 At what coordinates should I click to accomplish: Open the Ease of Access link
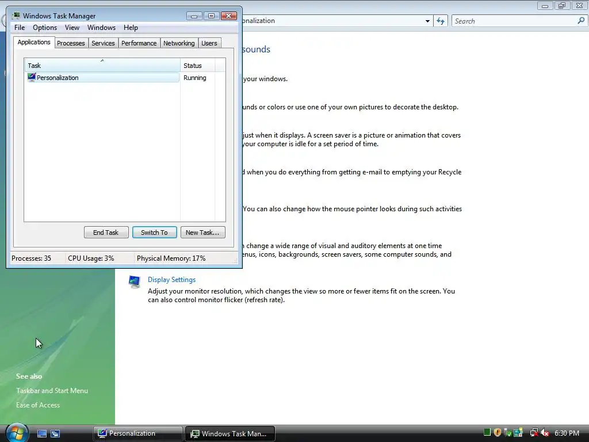pyautogui.click(x=37, y=405)
